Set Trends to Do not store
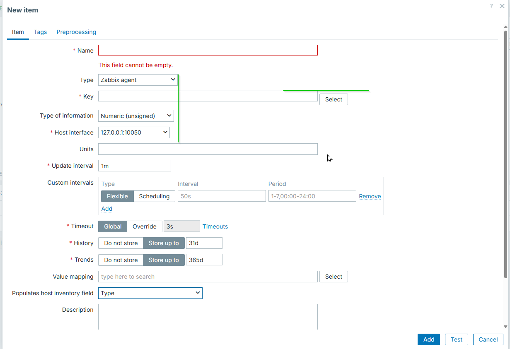The image size is (510, 349). 121,260
